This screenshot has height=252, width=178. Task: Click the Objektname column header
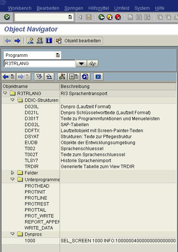click(31, 86)
